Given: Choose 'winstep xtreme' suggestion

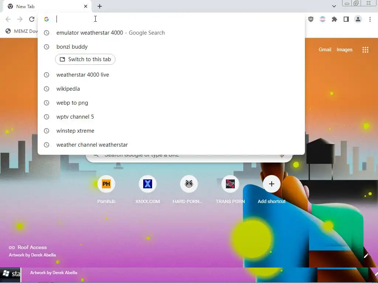Looking at the screenshot, I should (171, 131).
